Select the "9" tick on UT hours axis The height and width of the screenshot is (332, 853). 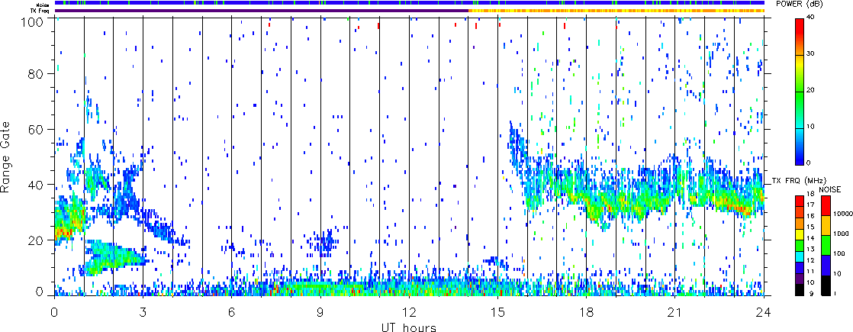coord(320,312)
